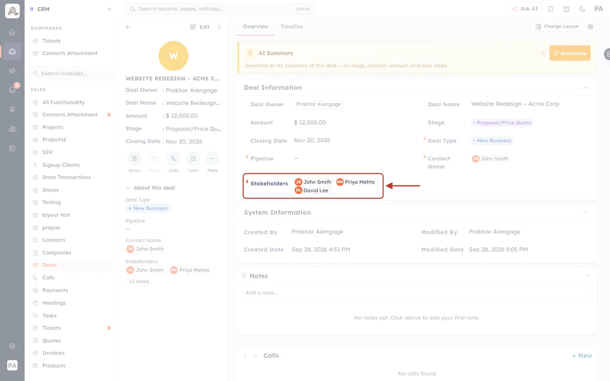Add a new call with + New
Screen dimensions: 610x381
click(582, 356)
